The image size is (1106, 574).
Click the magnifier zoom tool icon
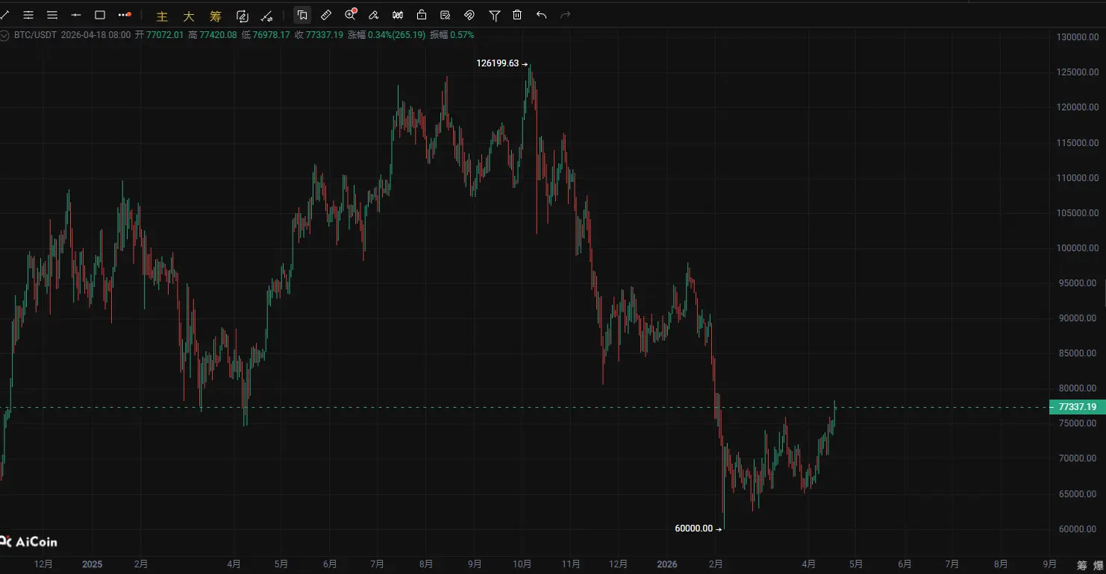point(351,14)
